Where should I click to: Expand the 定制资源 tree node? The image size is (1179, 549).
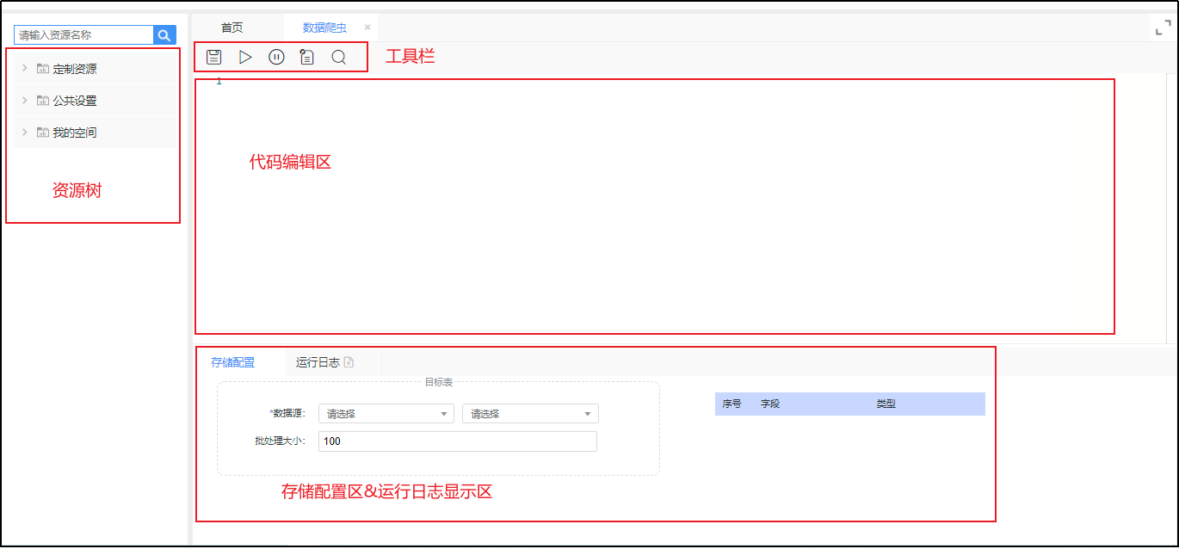[25, 68]
